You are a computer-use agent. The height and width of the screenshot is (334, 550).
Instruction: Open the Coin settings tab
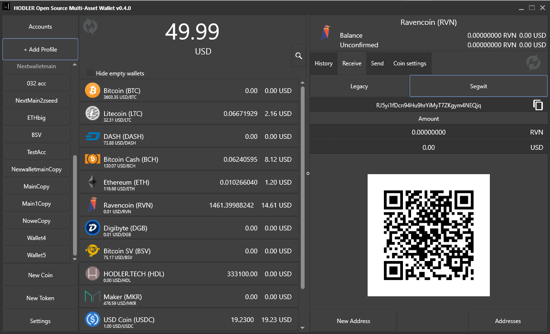pyautogui.click(x=410, y=63)
